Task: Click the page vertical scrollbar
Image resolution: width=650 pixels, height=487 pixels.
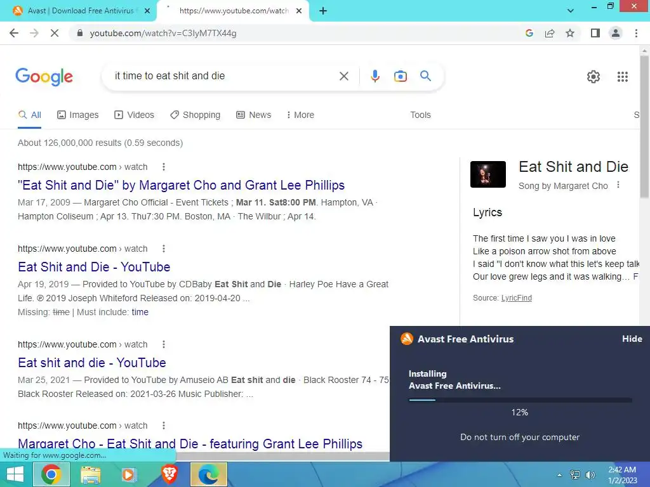Action: (644, 127)
